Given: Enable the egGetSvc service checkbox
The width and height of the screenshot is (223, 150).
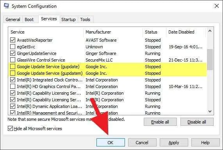Looking at the screenshot, I should 12,47.
